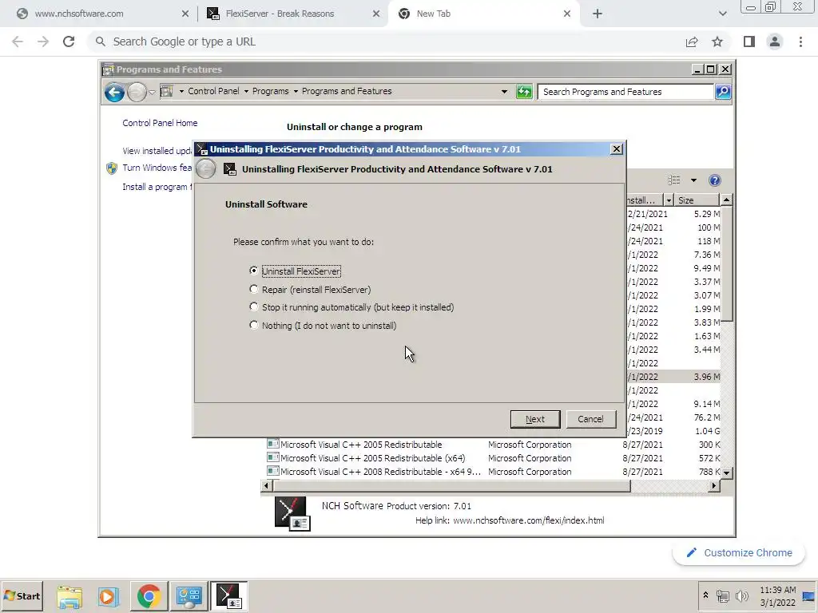Open the Windows Start button
Image resolution: width=818 pixels, height=613 pixels.
click(x=22, y=595)
